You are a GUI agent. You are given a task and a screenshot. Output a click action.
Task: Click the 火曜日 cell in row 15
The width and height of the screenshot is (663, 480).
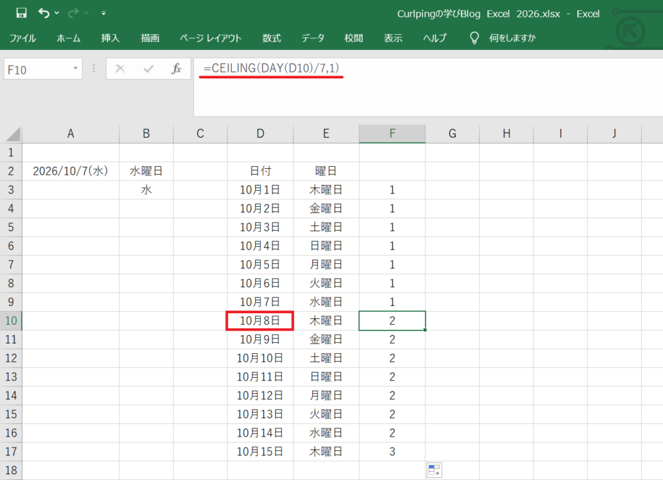coord(326,414)
